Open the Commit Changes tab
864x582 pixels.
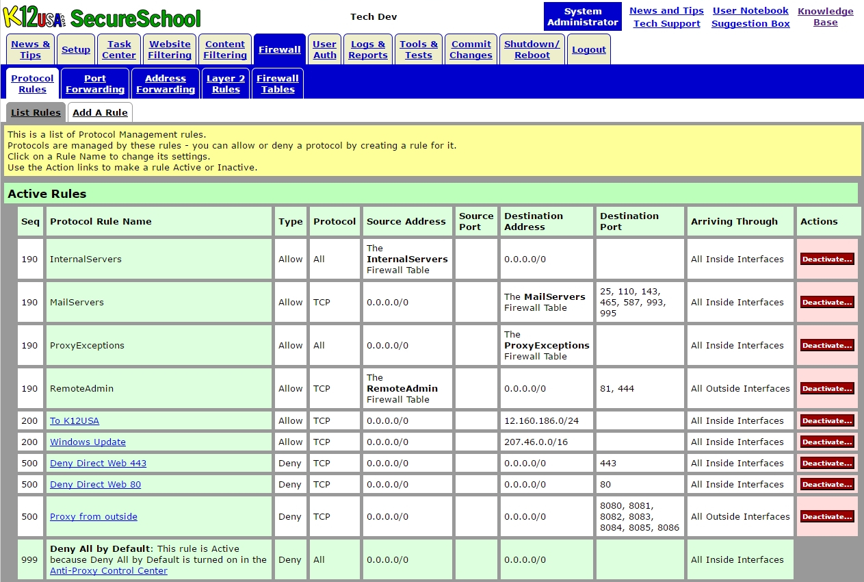[471, 49]
